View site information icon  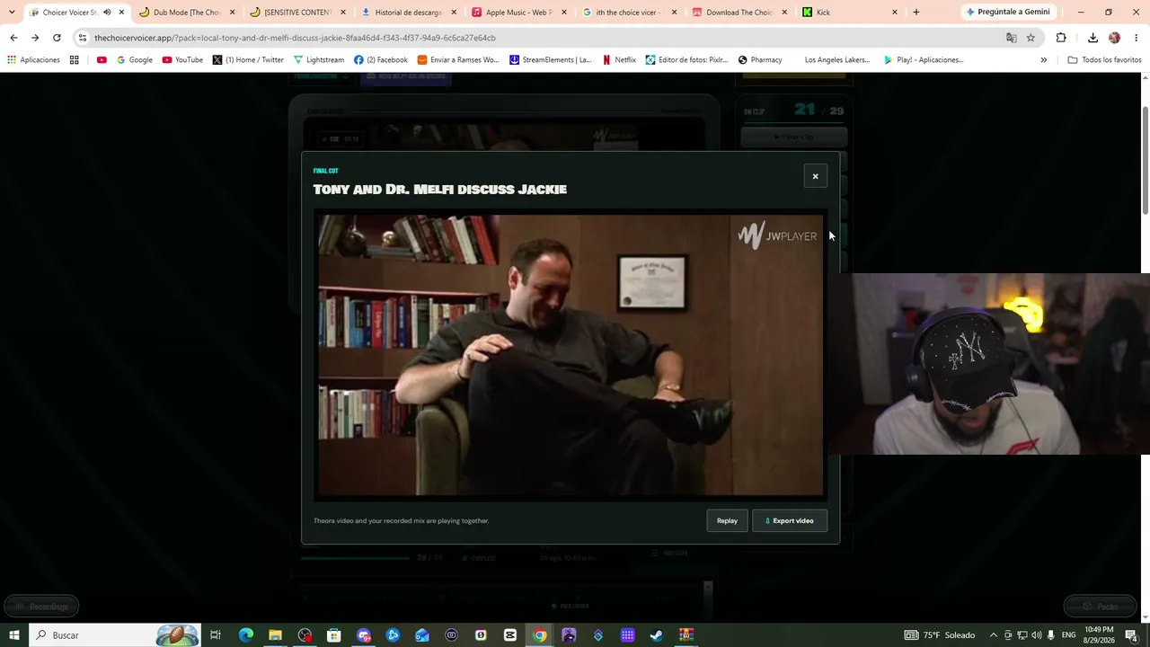click(x=83, y=38)
